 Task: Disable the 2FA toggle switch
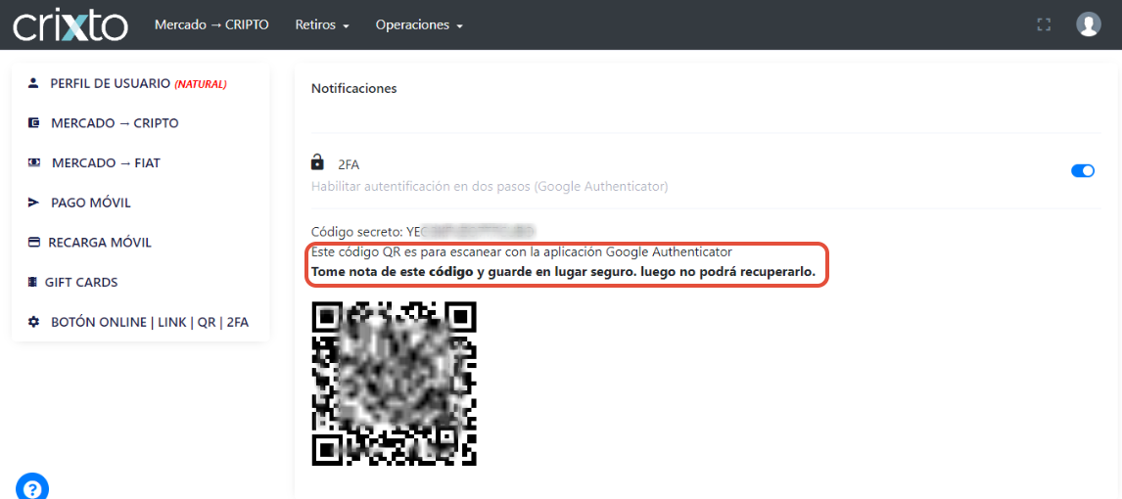click(1083, 171)
